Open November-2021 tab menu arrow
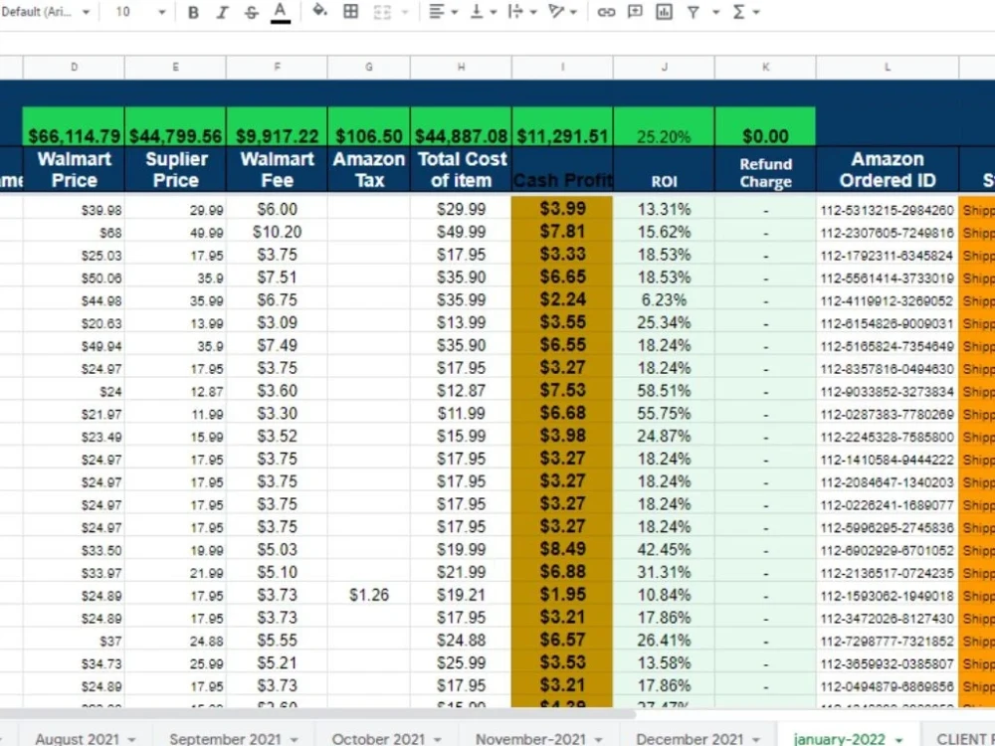 click(598, 740)
